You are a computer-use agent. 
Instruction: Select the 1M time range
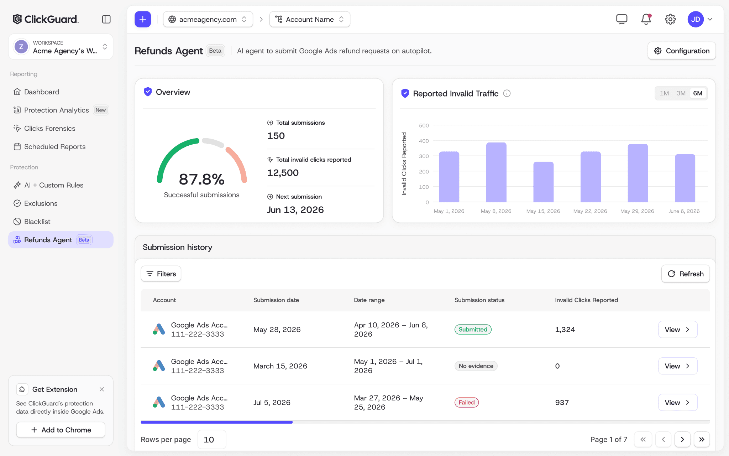click(664, 93)
